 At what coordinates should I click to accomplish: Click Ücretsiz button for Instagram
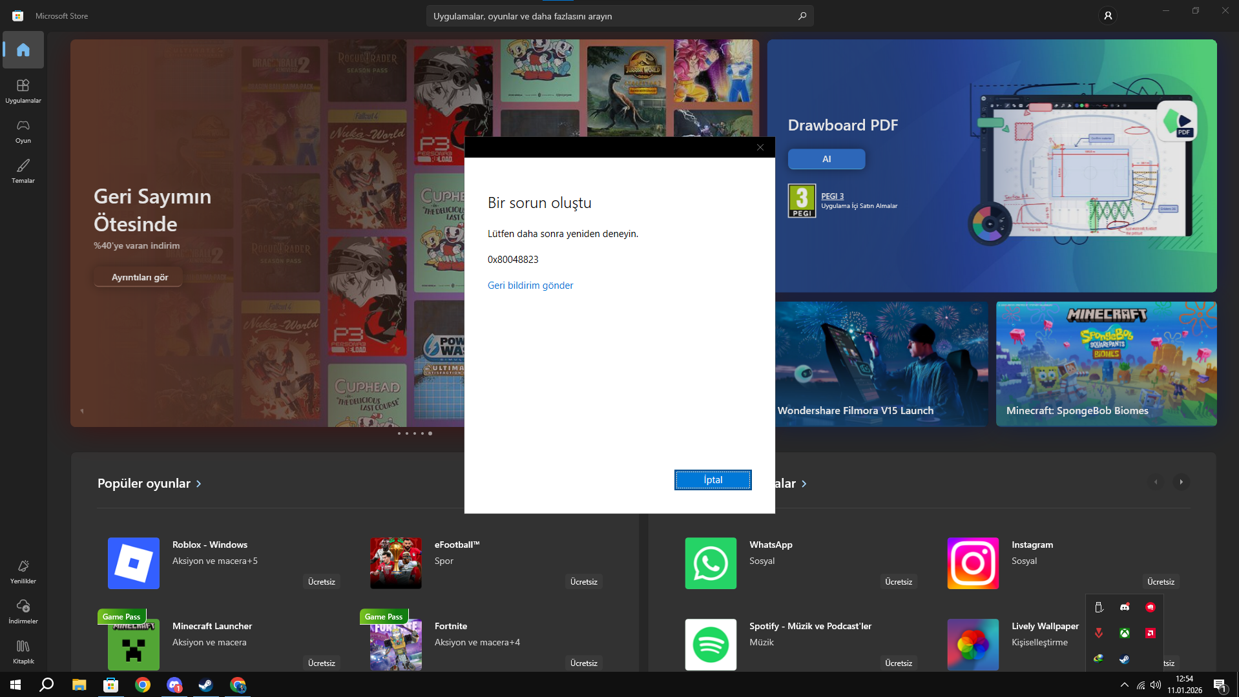(x=1161, y=582)
